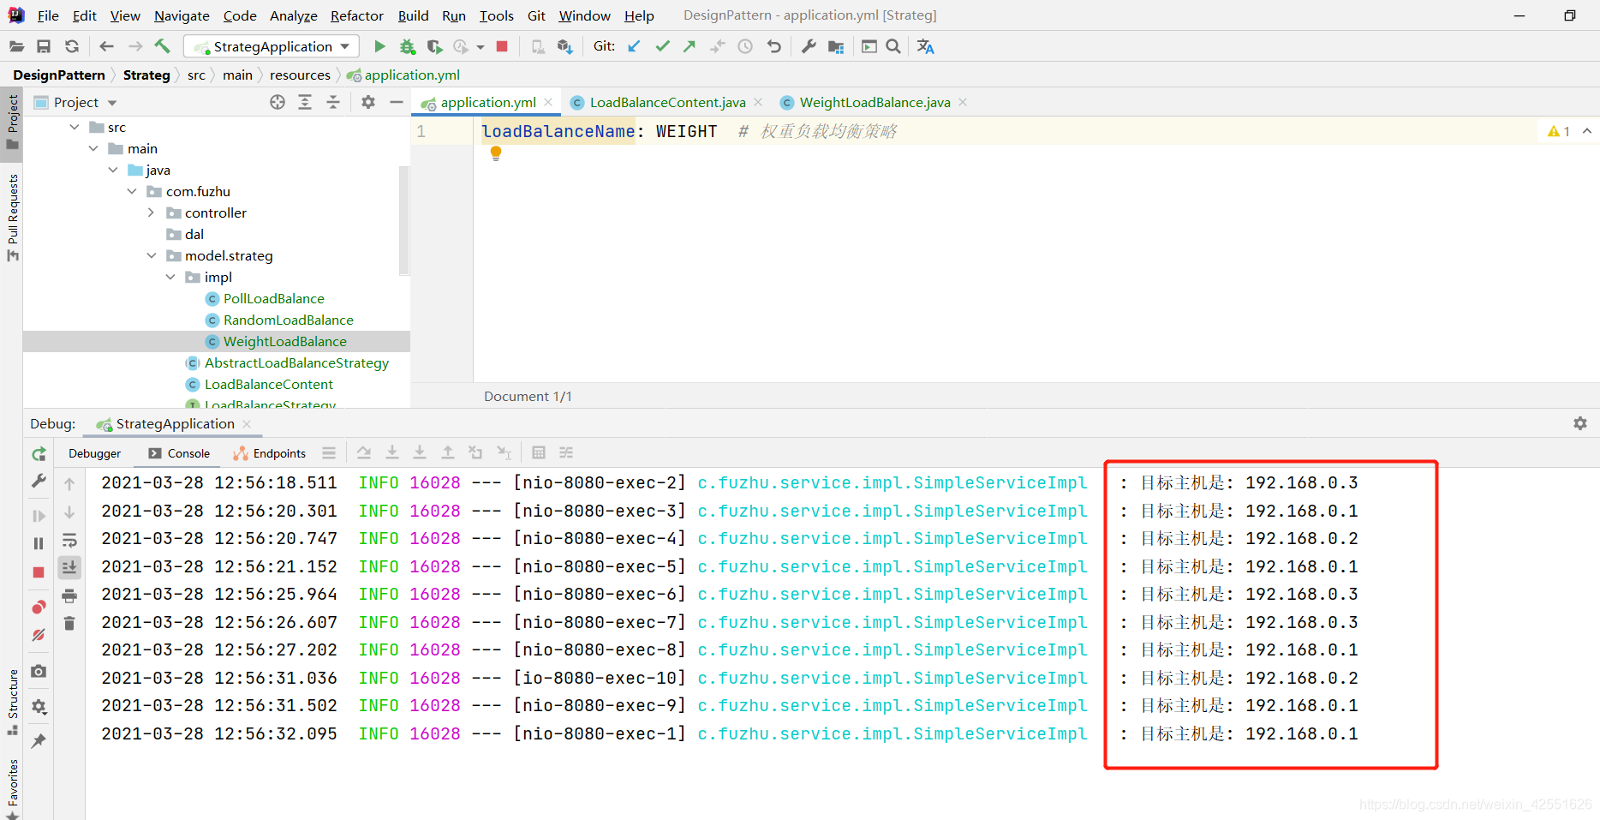Switch to Debugger tab
Viewport: 1600px width, 820px height.
(x=94, y=453)
